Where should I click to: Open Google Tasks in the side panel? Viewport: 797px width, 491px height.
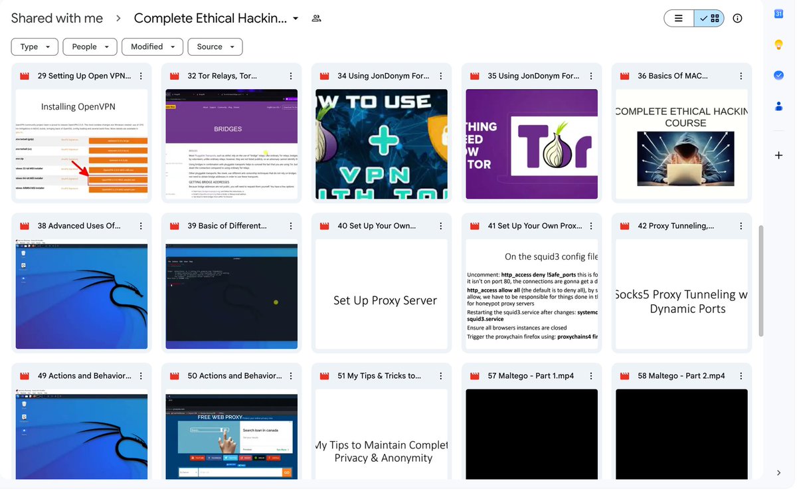point(779,75)
